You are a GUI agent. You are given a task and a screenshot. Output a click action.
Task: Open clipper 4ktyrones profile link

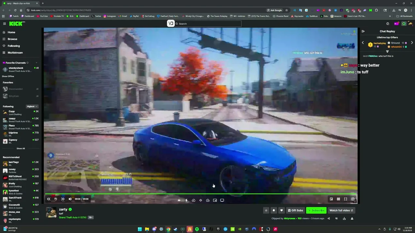[290, 218]
